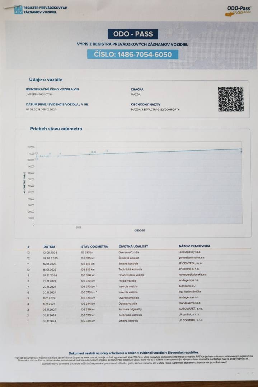Click the date 04.02.2025
Viewport: 258px width, 387px height.
point(50,258)
